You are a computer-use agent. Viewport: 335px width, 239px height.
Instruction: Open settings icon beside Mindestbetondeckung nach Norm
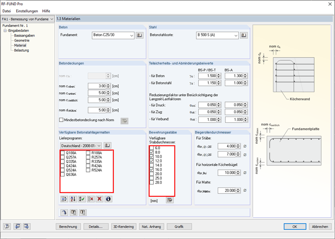tap(124, 121)
